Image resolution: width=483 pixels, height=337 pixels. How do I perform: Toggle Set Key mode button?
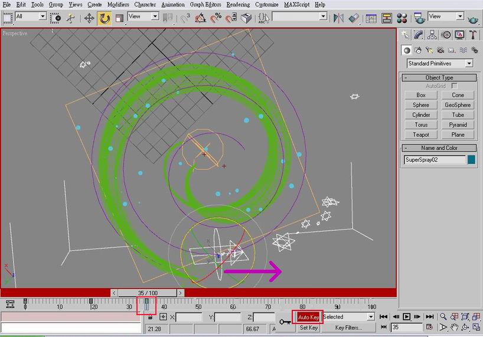(308, 328)
